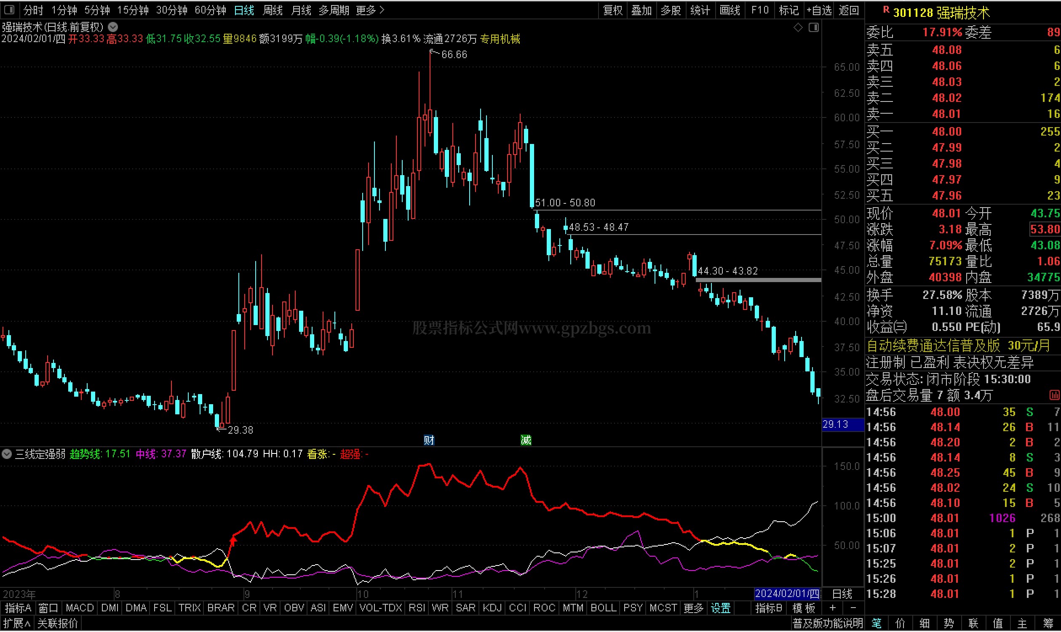Switch to 周线 weekly chart
The width and height of the screenshot is (1061, 632).
pyautogui.click(x=273, y=10)
